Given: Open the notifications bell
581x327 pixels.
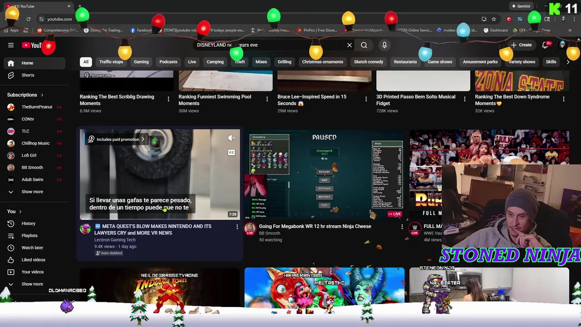Looking at the screenshot, I should click(x=546, y=45).
